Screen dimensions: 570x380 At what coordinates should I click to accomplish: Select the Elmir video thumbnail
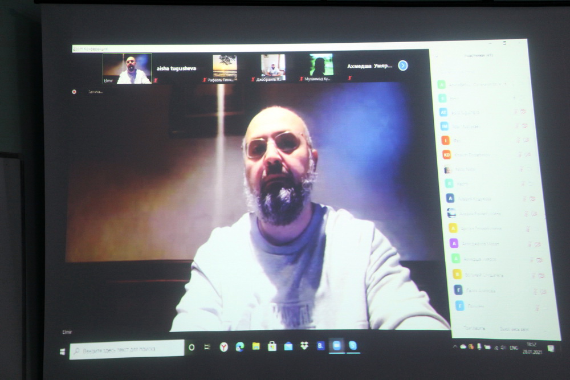pyautogui.click(x=127, y=69)
